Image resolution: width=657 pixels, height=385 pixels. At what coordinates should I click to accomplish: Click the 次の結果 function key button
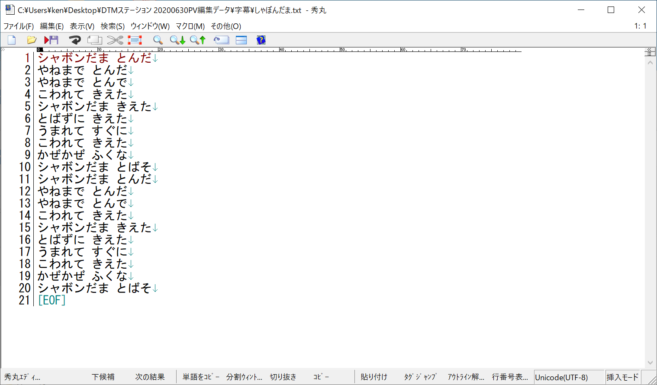[x=150, y=377]
